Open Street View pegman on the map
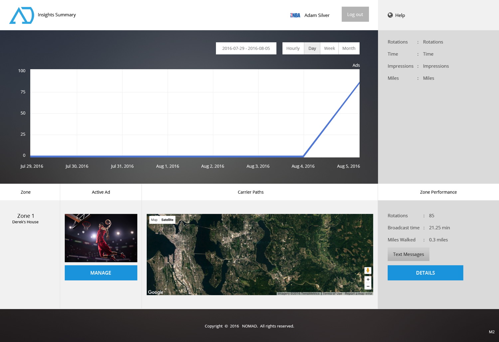The width and height of the screenshot is (499, 342). click(x=368, y=271)
